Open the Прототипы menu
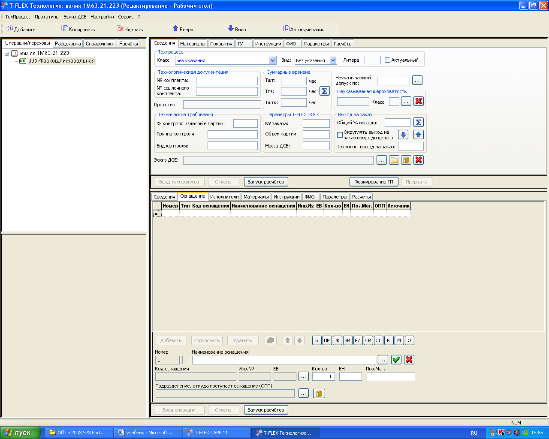 tap(47, 17)
